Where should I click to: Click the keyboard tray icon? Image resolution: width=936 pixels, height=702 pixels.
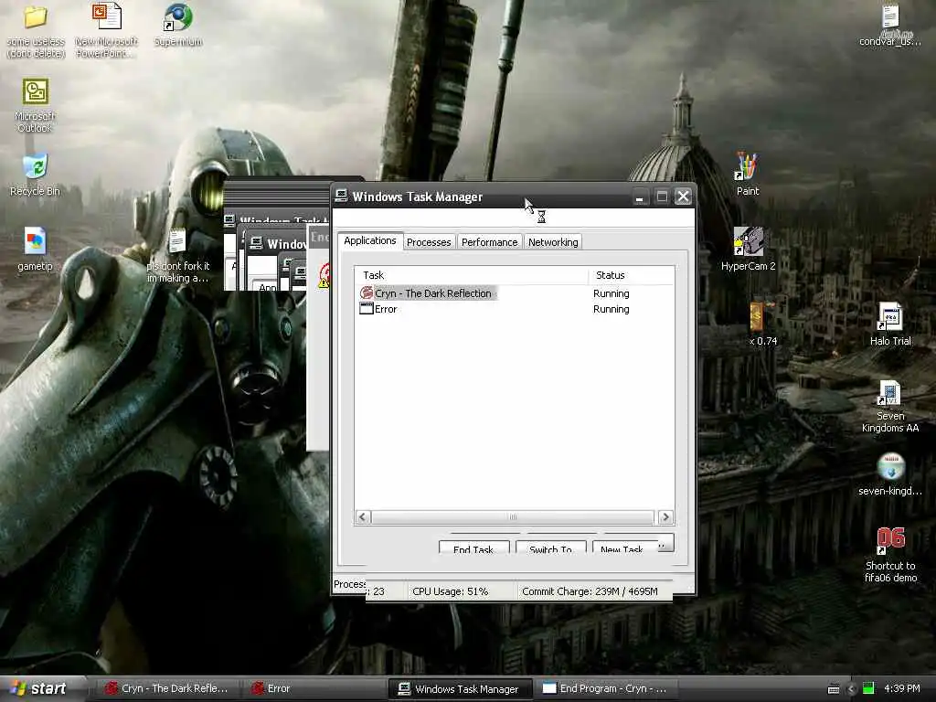pos(834,689)
